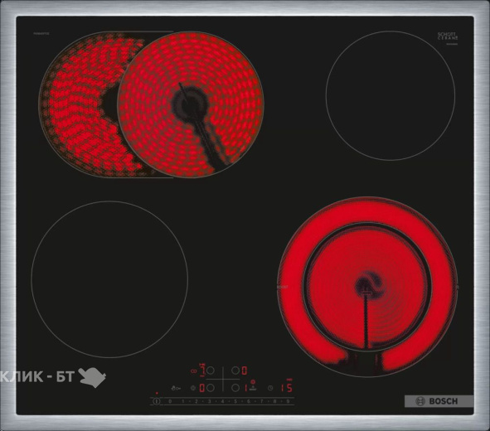
Task: Click the glowing oval extension zone
Action: [x=78, y=104]
